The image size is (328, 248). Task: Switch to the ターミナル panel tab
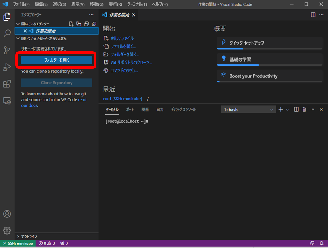pos(112,110)
